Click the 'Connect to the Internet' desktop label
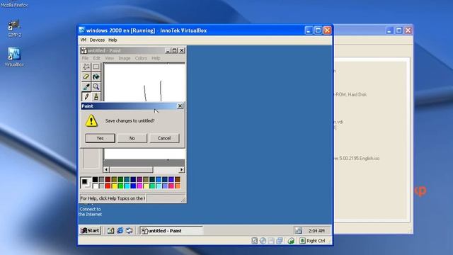 pos(90,212)
